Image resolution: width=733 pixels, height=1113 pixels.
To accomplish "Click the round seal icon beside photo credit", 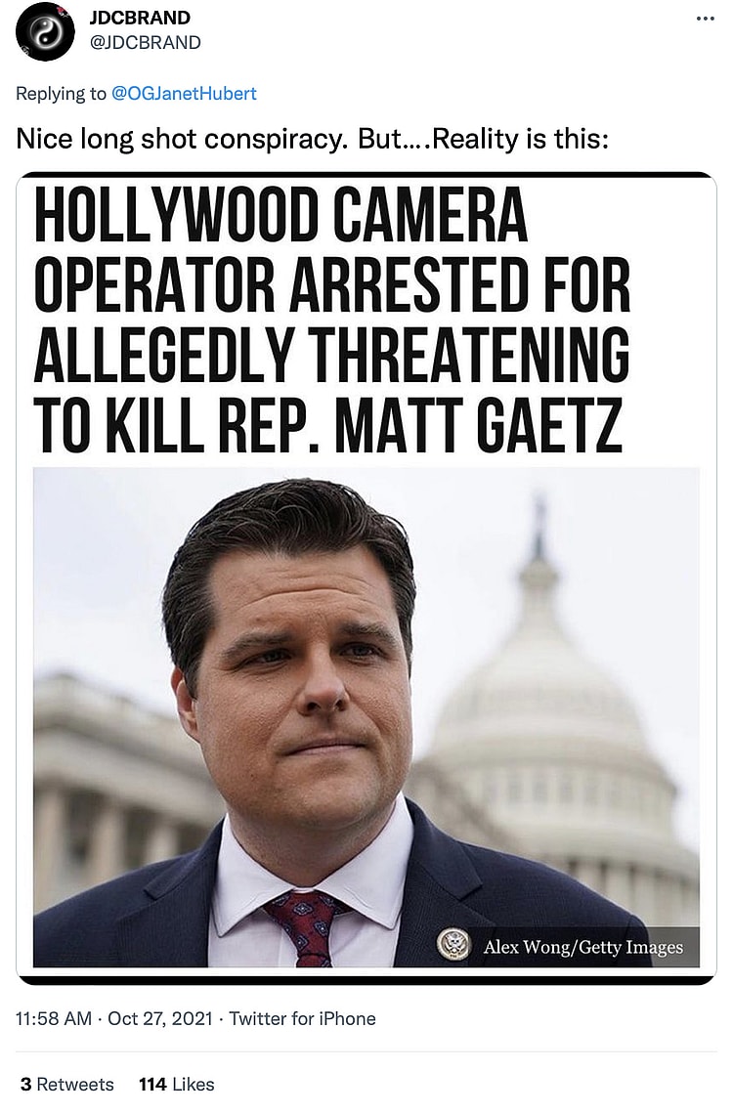I will click(453, 944).
